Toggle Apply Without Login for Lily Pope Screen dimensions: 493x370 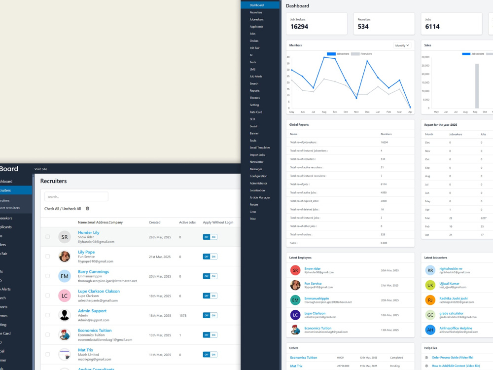coord(210,257)
